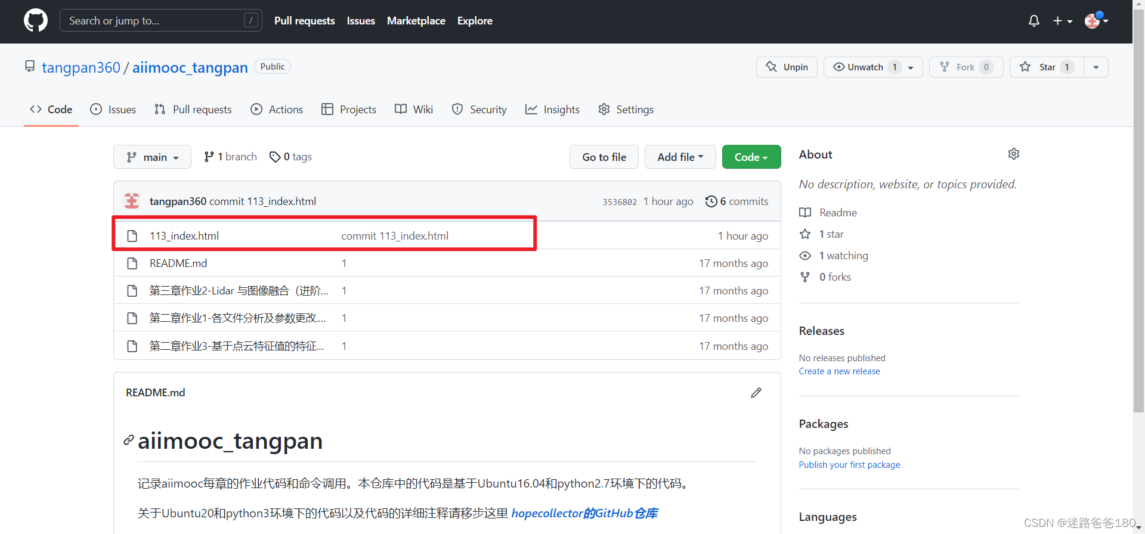1145x534 pixels.
Task: Open commit hash 3536802
Action: coord(620,202)
